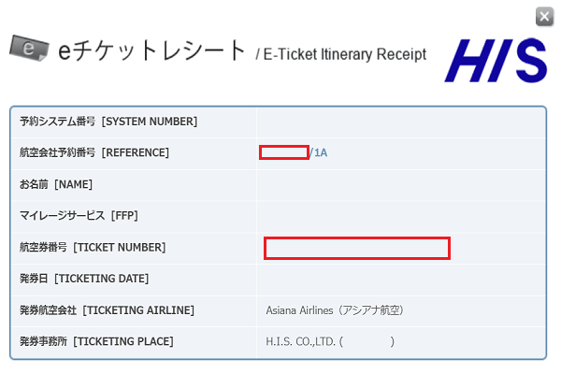Select the TICKET NUMBER row label
This screenshot has height=374, width=561.
coord(93,248)
